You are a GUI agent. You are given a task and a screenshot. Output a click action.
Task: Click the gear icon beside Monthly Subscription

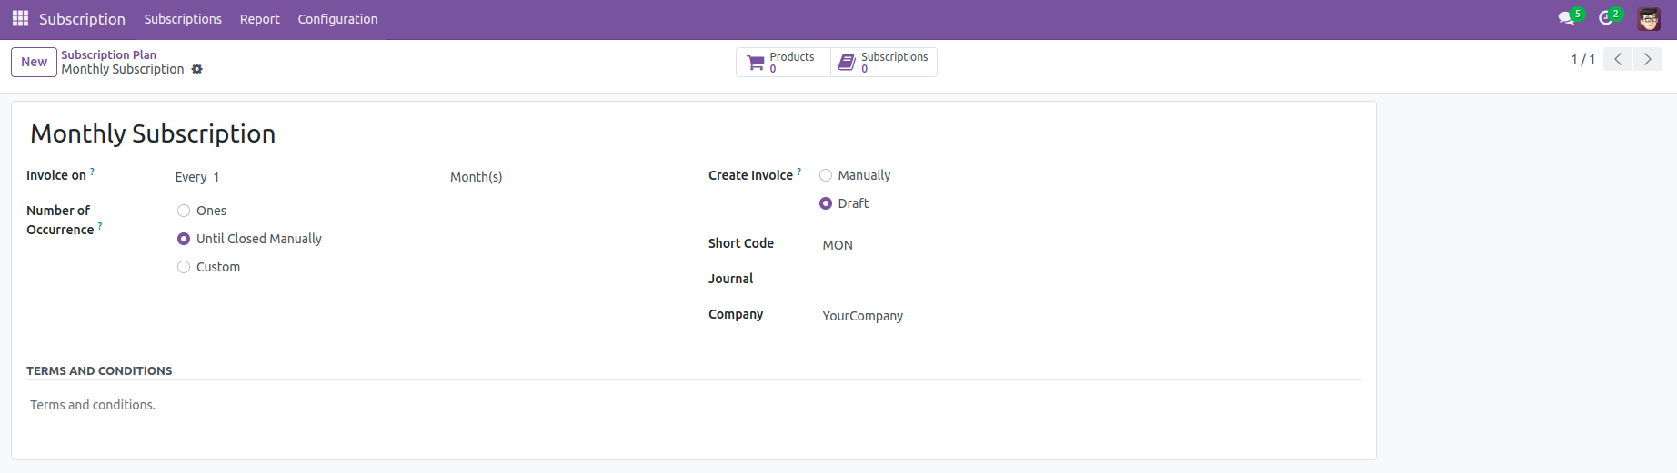pyautogui.click(x=196, y=69)
